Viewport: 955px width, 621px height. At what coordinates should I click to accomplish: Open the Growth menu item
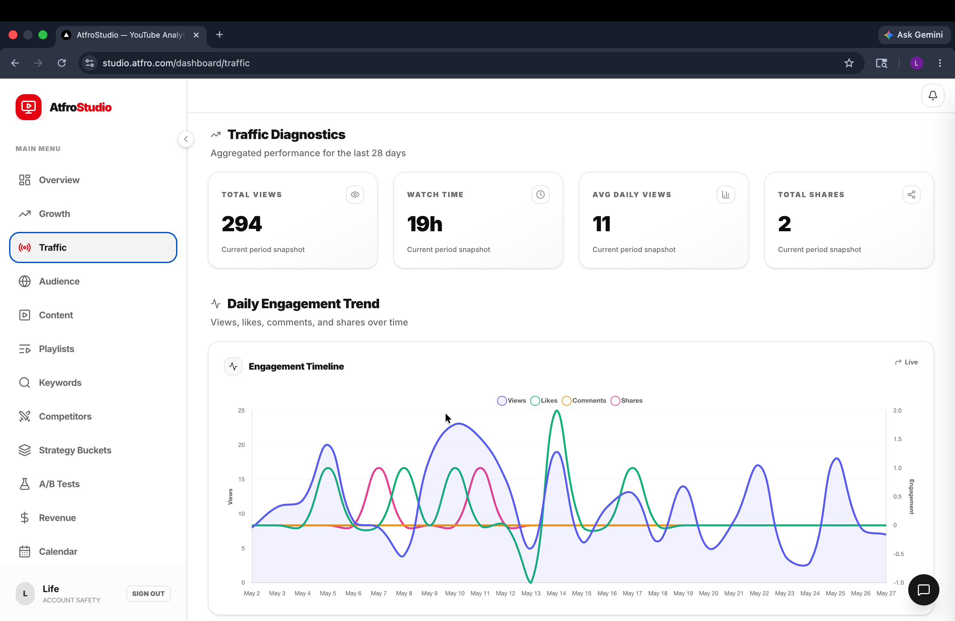coord(93,214)
